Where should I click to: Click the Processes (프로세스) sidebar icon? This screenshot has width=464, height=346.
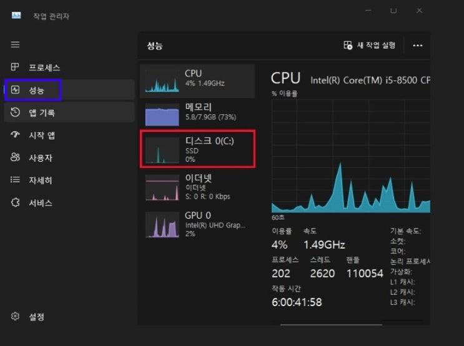pyautogui.click(x=16, y=67)
